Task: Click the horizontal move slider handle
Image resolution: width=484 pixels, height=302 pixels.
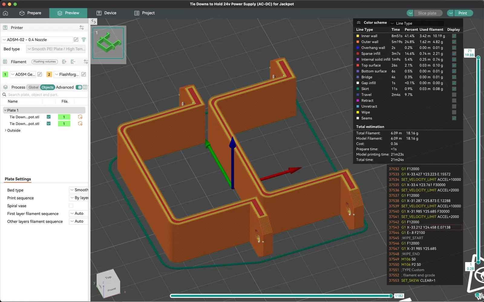Action: point(391,296)
